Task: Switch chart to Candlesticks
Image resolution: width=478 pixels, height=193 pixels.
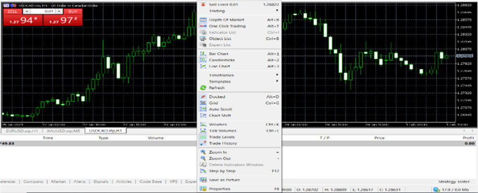Action: click(x=239, y=60)
